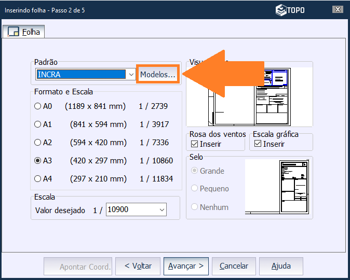Viewport: 350px width, 280px height.
Task: Toggle Escala gráfica Inserir checkbox
Action: tap(258, 144)
